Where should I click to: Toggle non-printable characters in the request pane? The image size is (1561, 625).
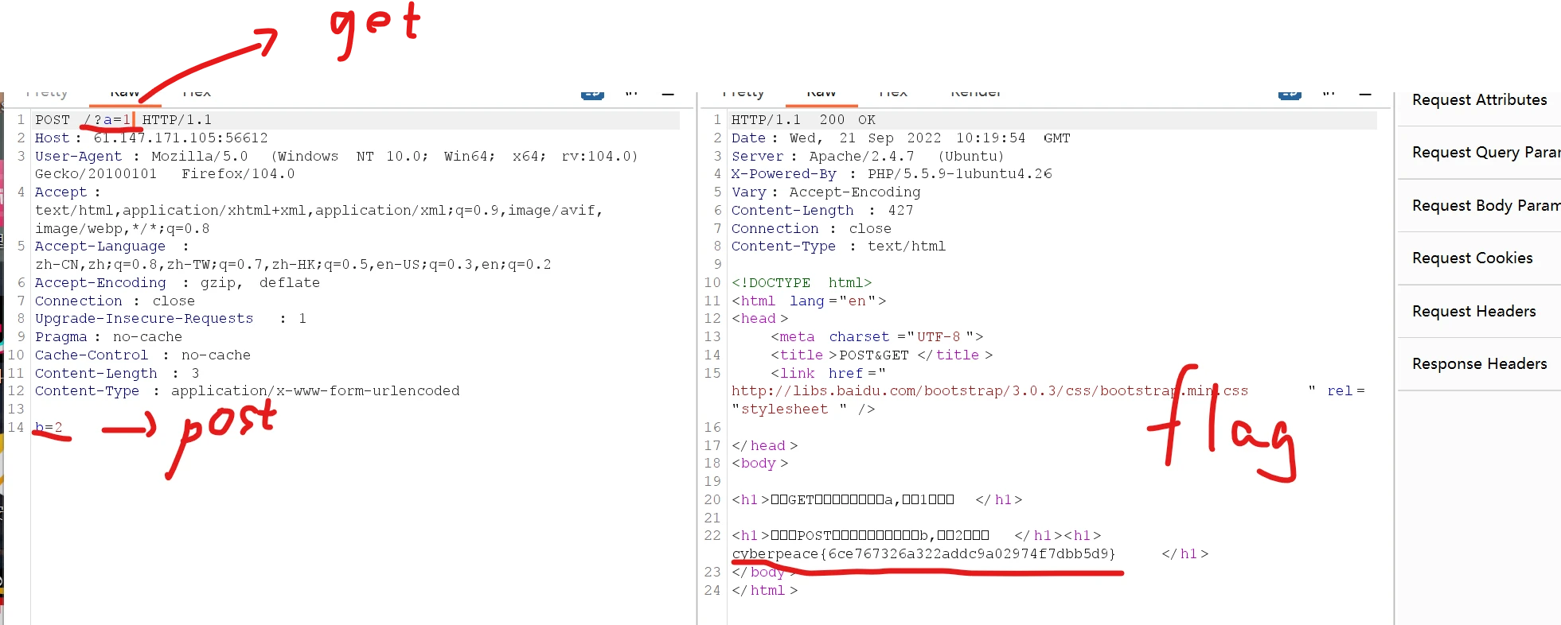pyautogui.click(x=631, y=93)
